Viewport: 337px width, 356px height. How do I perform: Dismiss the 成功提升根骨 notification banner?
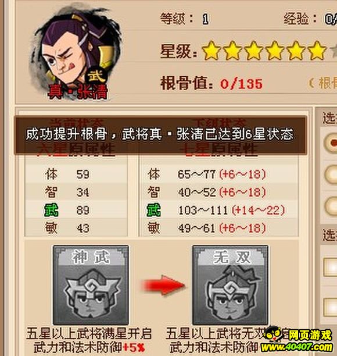160,136
